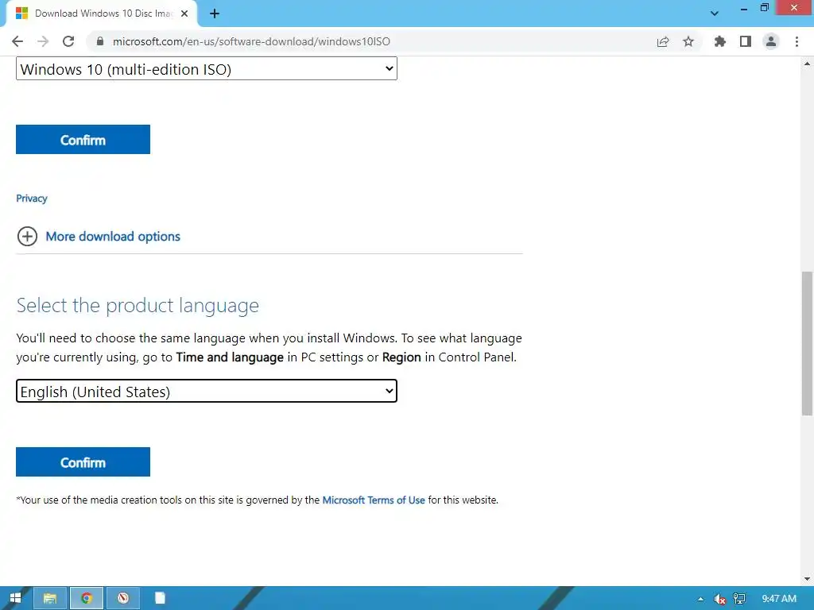Screen dimensions: 814x610
Task: Click the white document taskbar icon
Action: (x=160, y=598)
